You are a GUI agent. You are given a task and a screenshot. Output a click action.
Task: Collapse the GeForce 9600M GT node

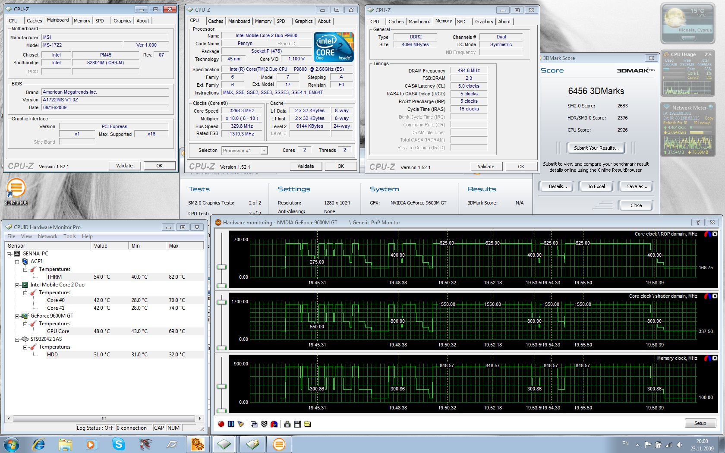[17, 316]
